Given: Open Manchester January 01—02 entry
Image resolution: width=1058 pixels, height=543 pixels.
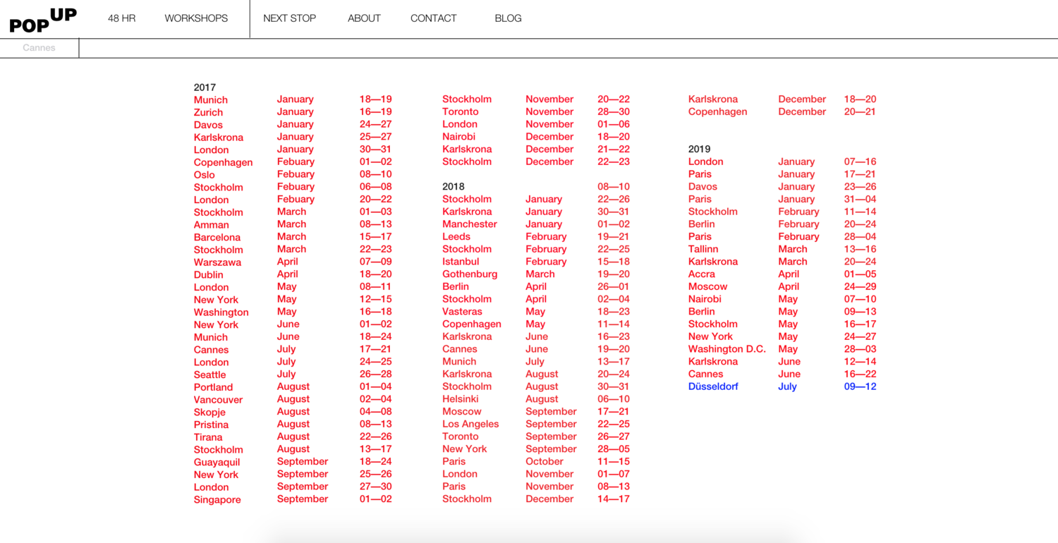Looking at the screenshot, I should coord(536,224).
